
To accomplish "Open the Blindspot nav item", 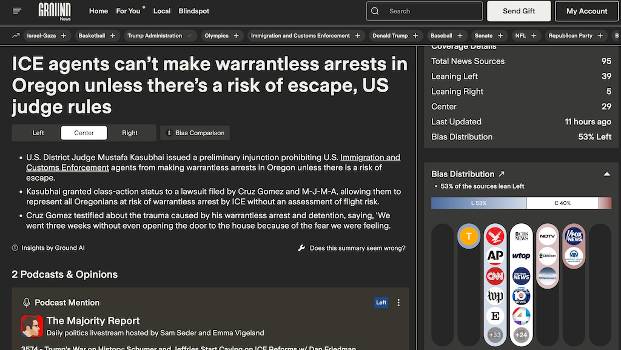I will 193,11.
